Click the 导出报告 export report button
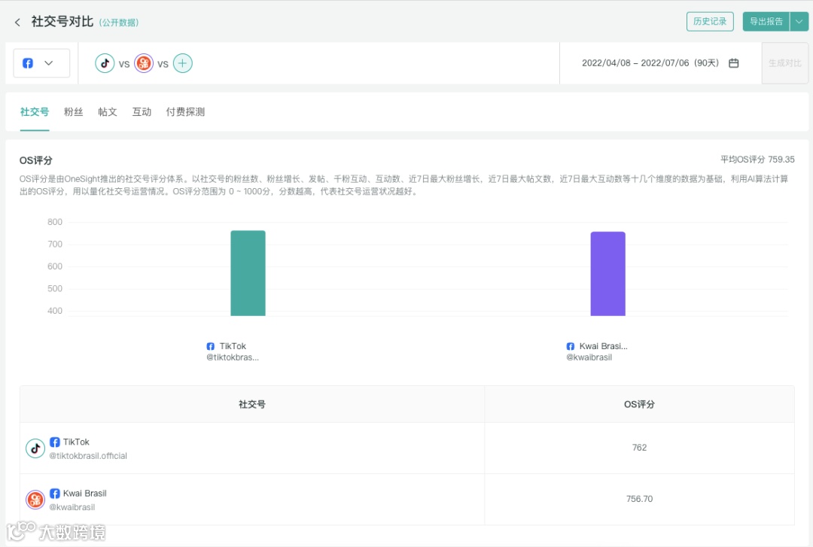 766,22
